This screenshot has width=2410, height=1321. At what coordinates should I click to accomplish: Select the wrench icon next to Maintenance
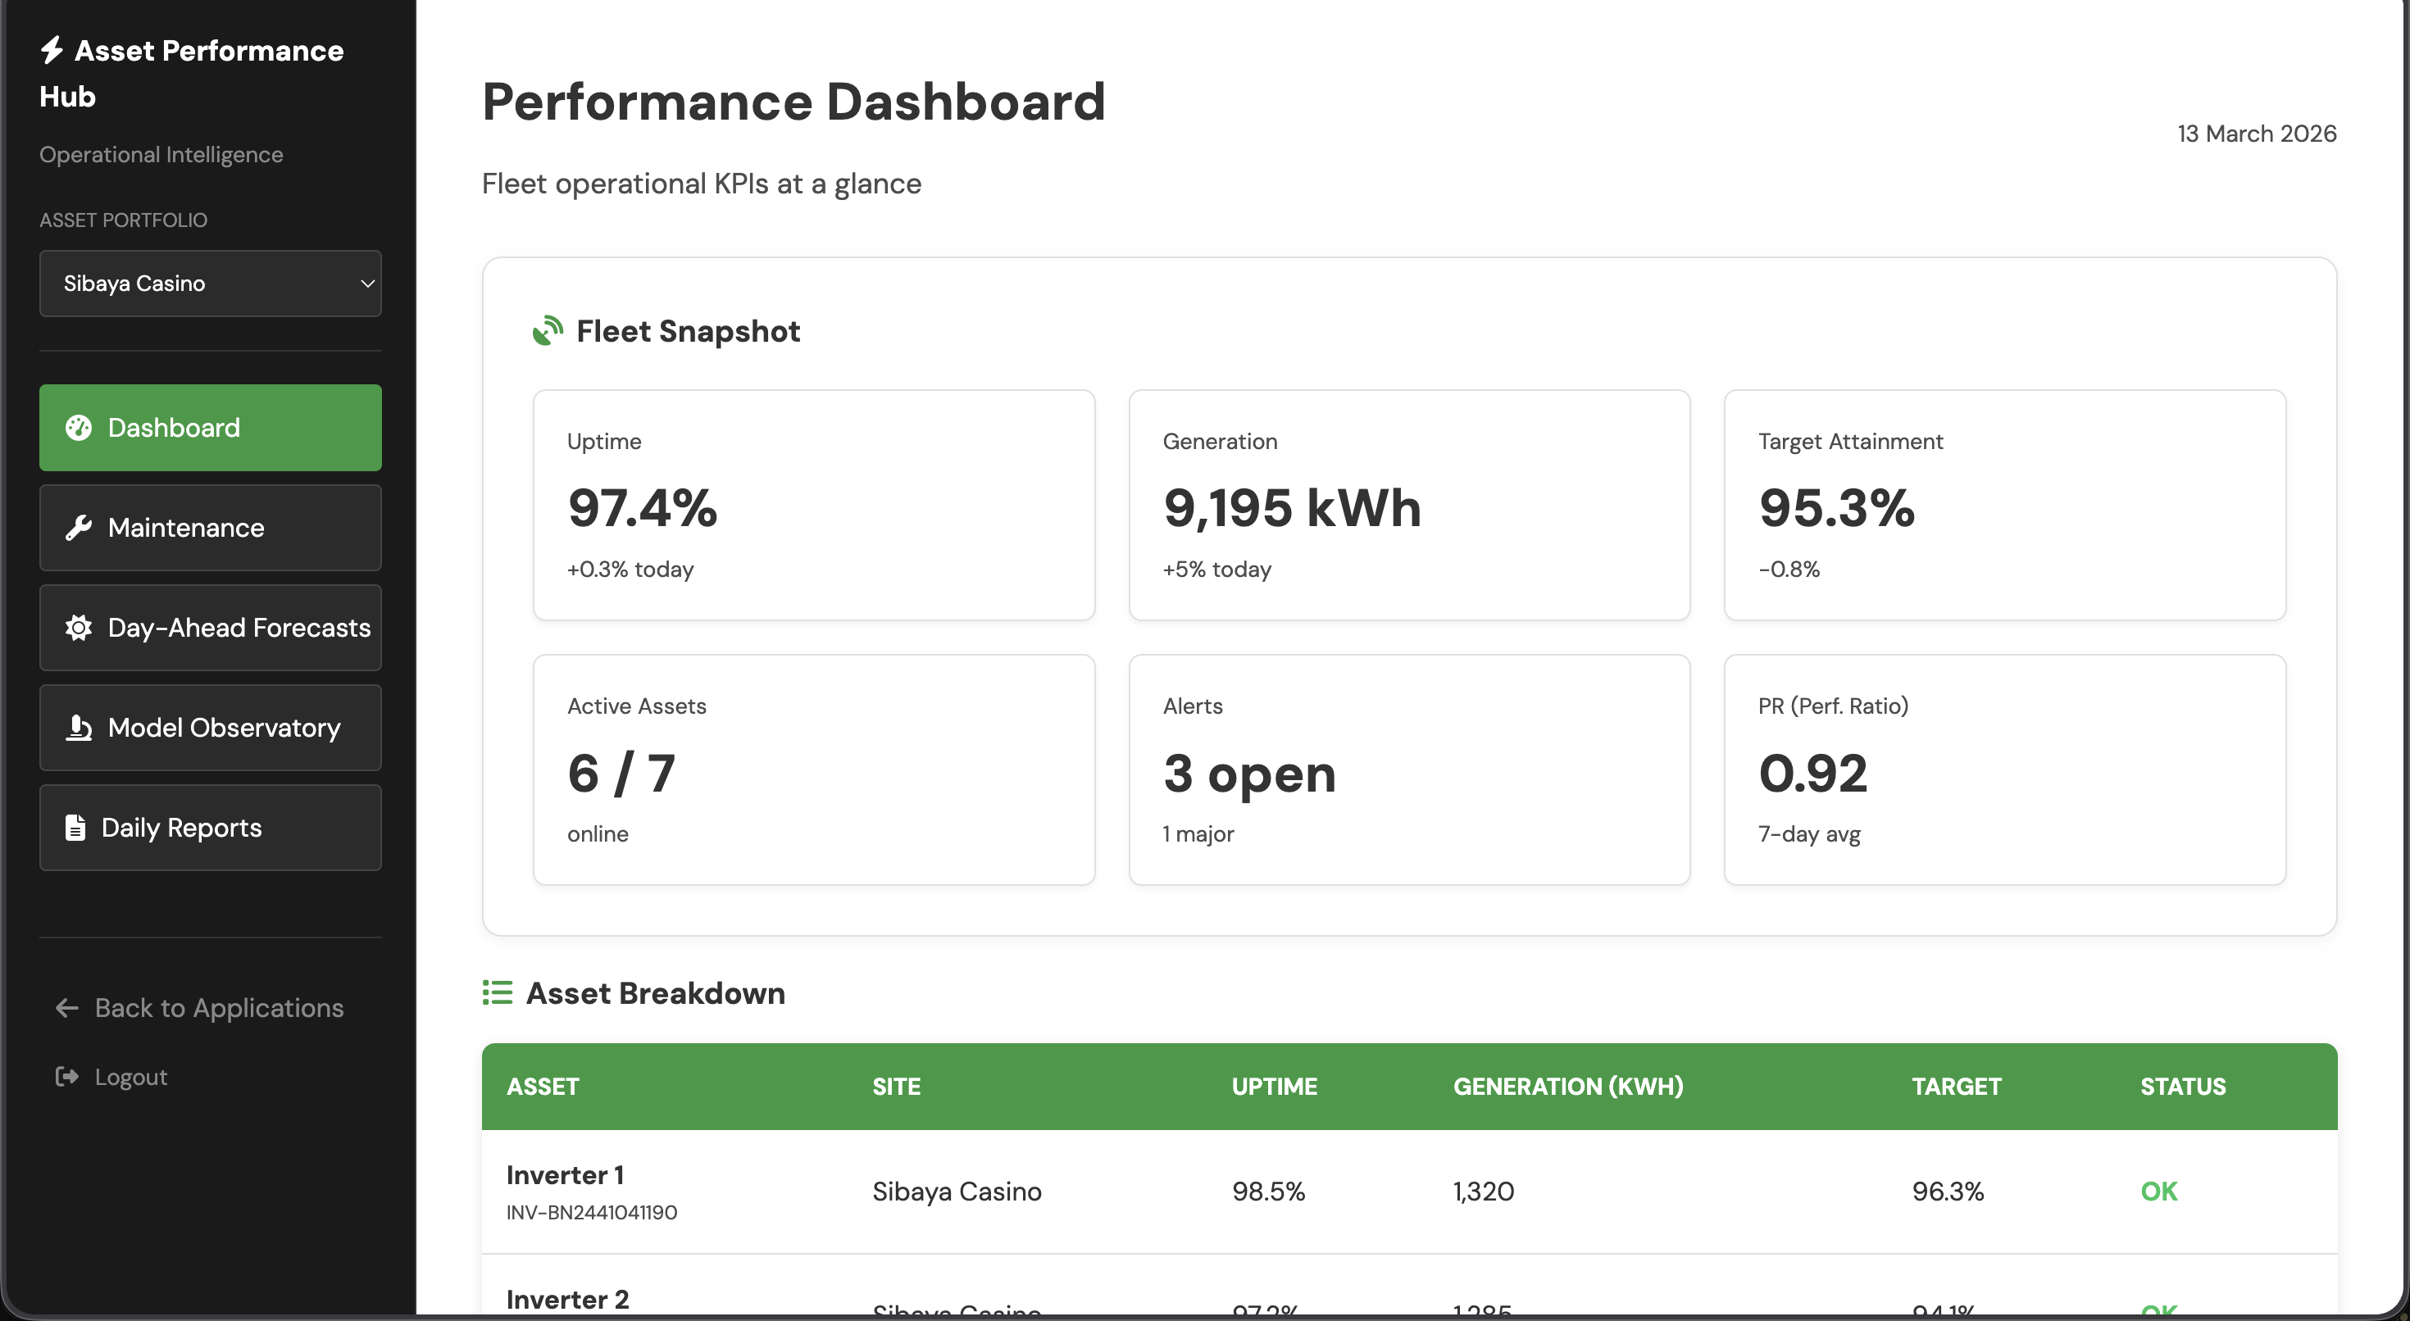click(x=79, y=528)
